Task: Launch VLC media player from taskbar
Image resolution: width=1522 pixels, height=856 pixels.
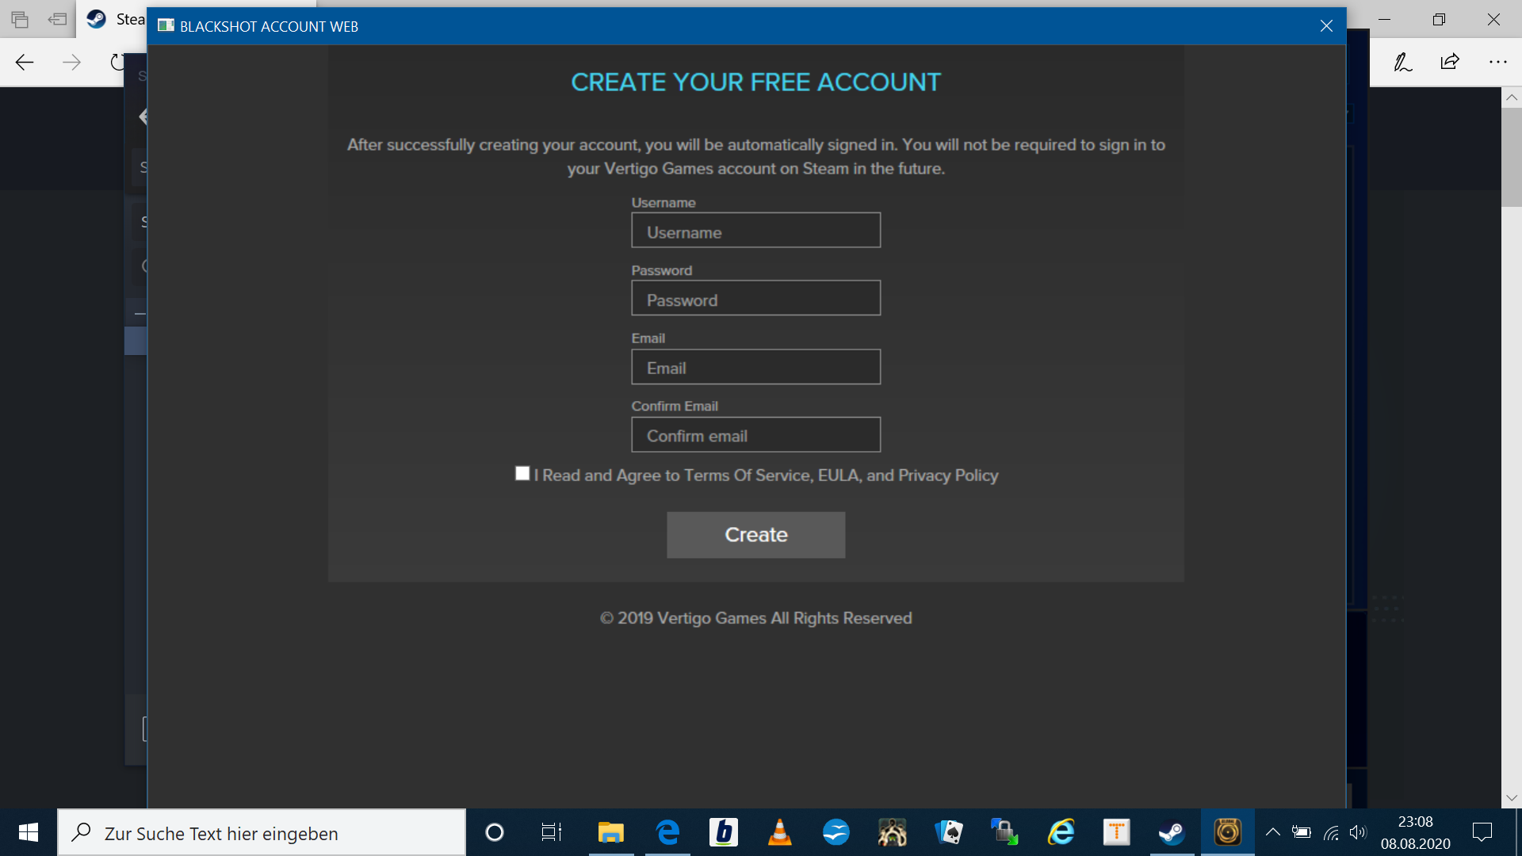Action: point(779,832)
